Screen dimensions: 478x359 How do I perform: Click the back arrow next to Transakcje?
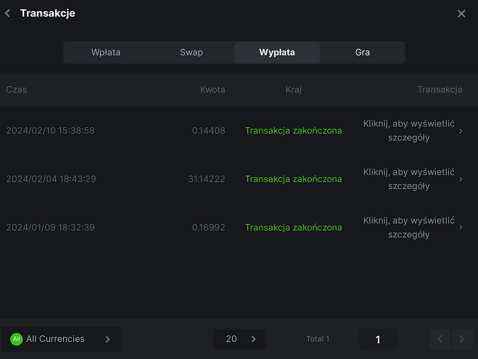[x=7, y=14]
